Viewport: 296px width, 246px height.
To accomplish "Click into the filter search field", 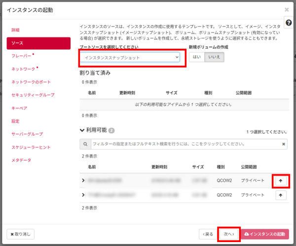I will (x=183, y=144).
